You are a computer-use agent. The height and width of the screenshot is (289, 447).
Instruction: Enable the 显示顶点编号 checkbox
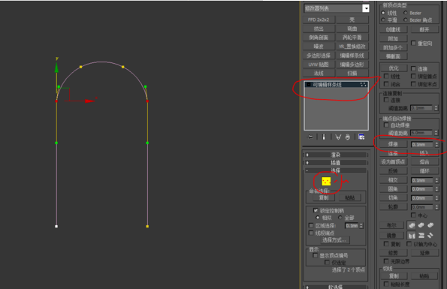[x=316, y=255]
